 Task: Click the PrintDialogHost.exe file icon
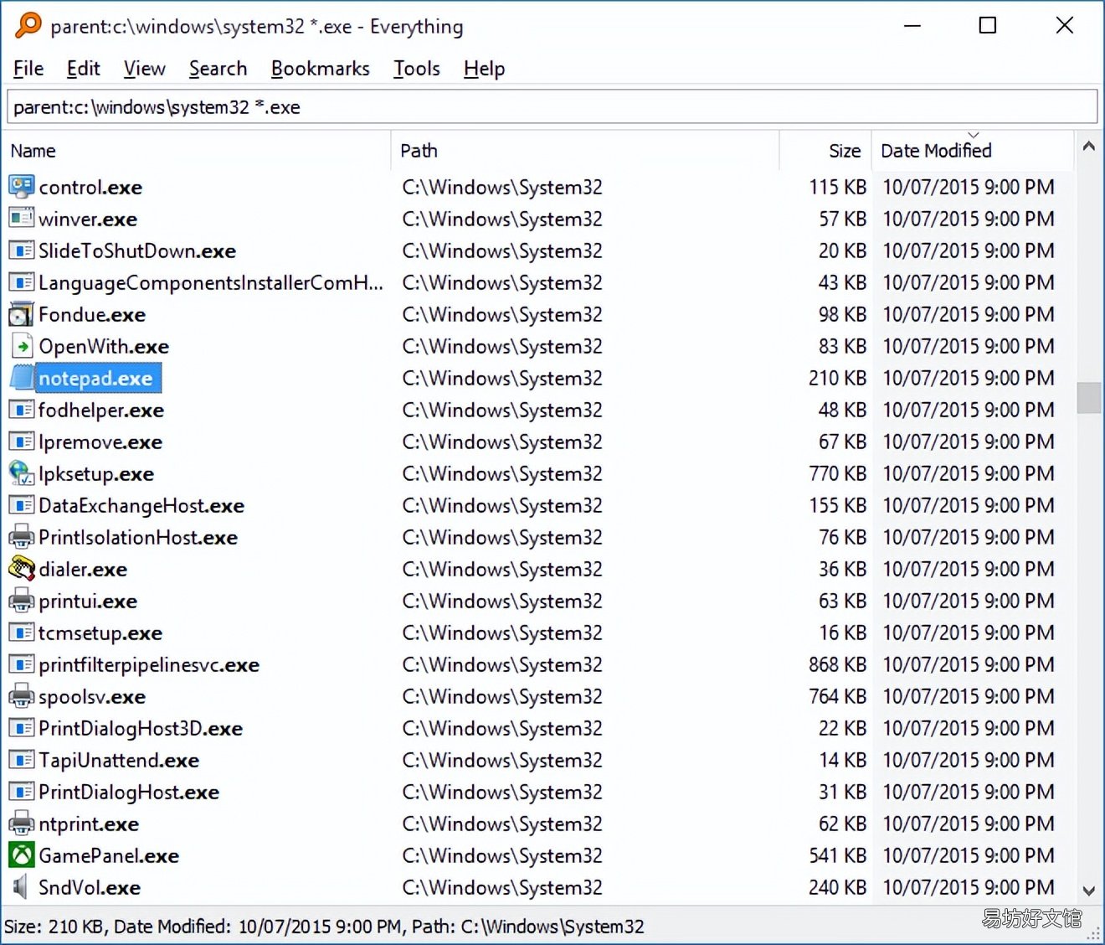(21, 792)
